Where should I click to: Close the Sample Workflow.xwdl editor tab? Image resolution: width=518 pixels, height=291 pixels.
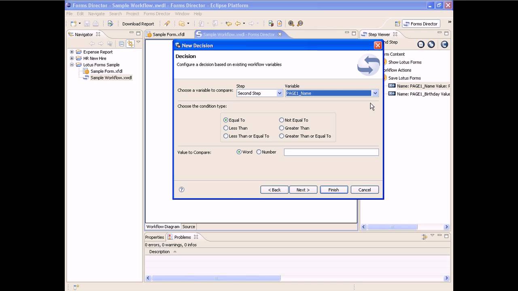pyautogui.click(x=280, y=34)
